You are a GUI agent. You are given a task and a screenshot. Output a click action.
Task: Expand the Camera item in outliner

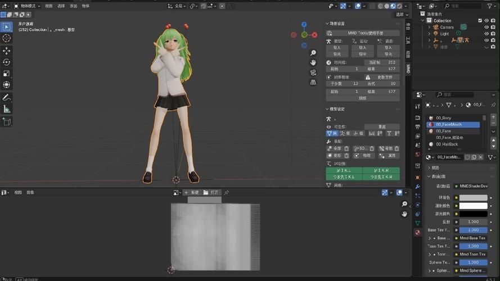point(429,28)
